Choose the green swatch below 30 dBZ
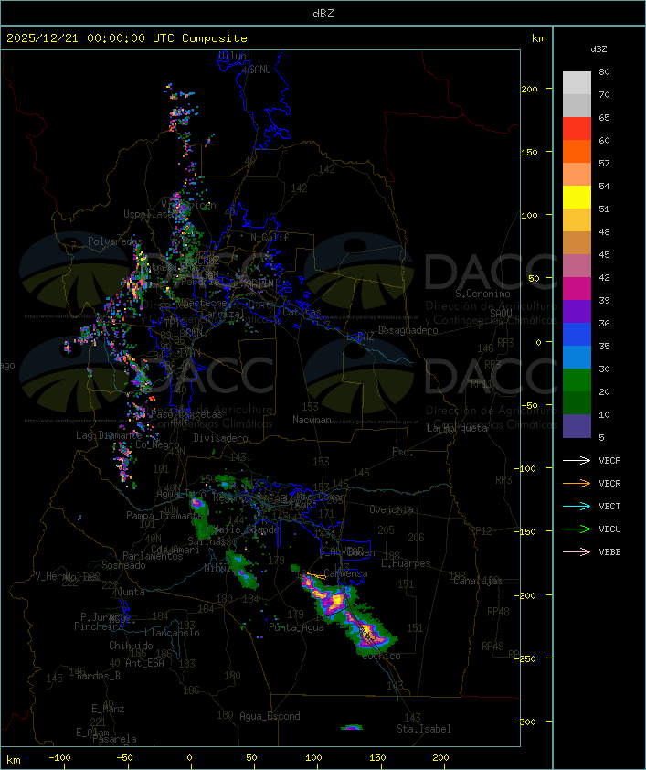This screenshot has height=770, width=646. point(577,380)
